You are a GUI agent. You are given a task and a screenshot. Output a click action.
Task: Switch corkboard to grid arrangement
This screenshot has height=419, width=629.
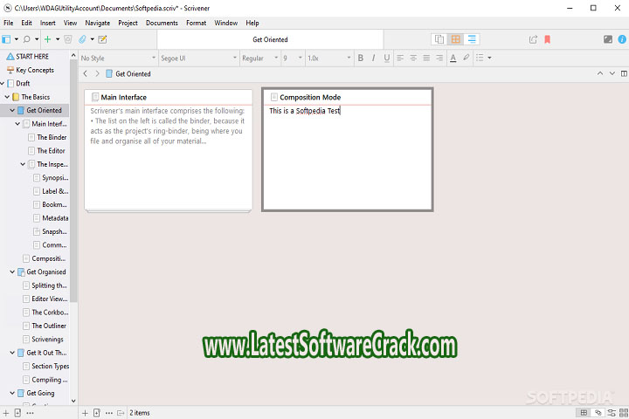pyautogui.click(x=584, y=413)
